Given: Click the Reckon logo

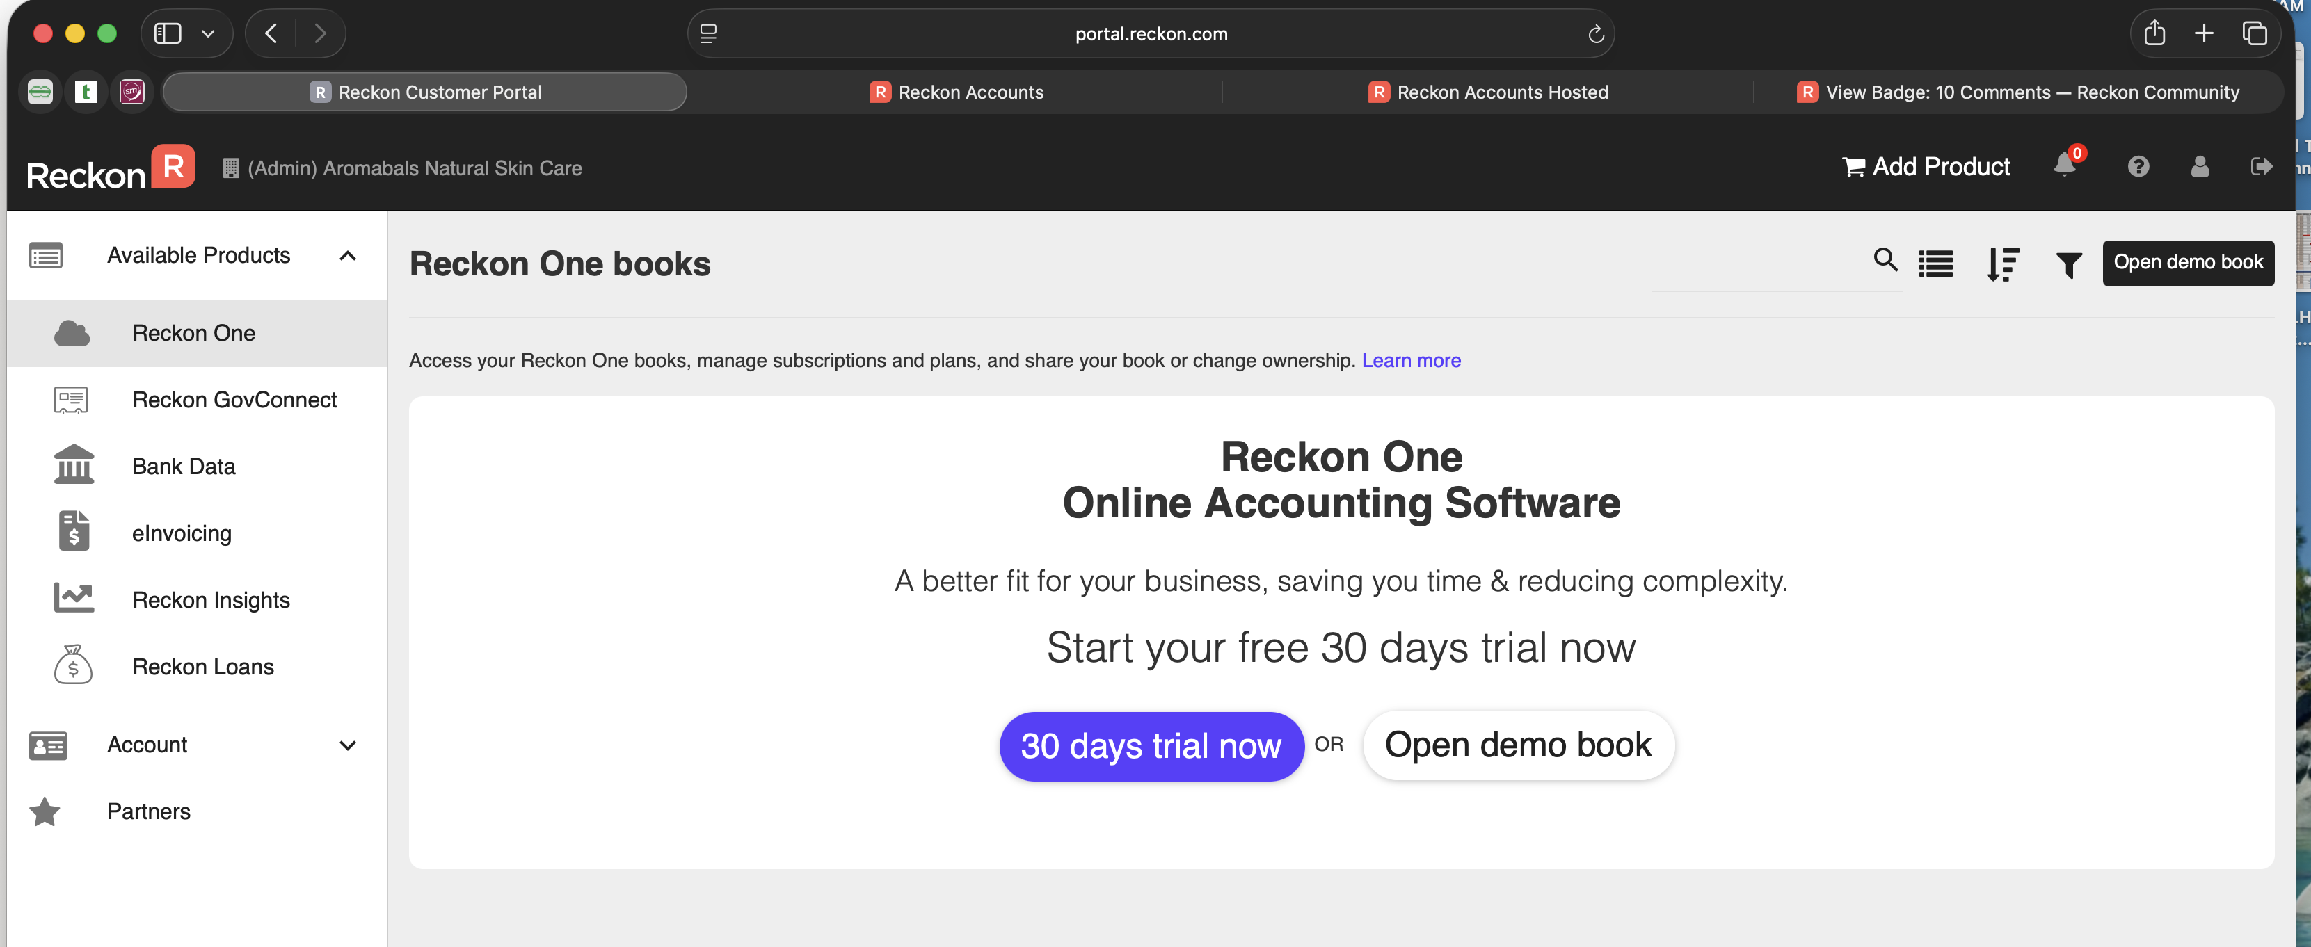Looking at the screenshot, I should point(111,168).
